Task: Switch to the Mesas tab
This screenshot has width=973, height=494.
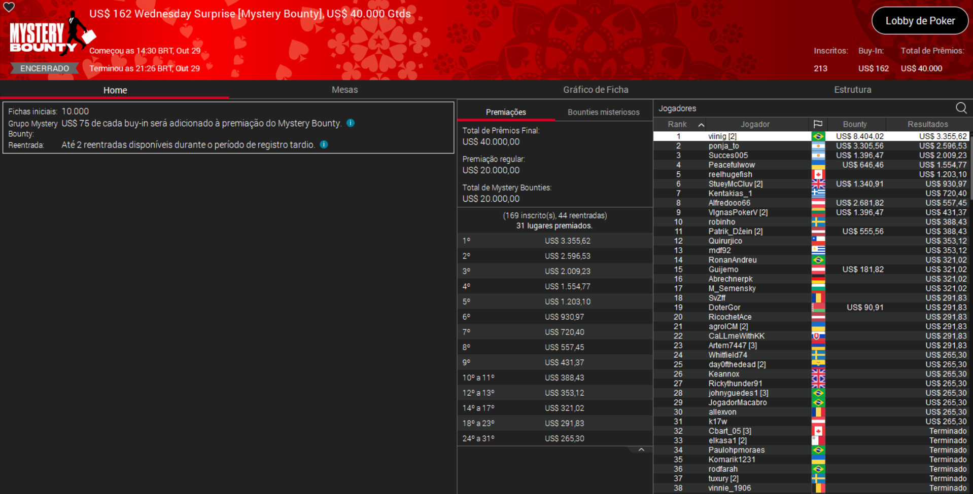Action: click(x=344, y=90)
